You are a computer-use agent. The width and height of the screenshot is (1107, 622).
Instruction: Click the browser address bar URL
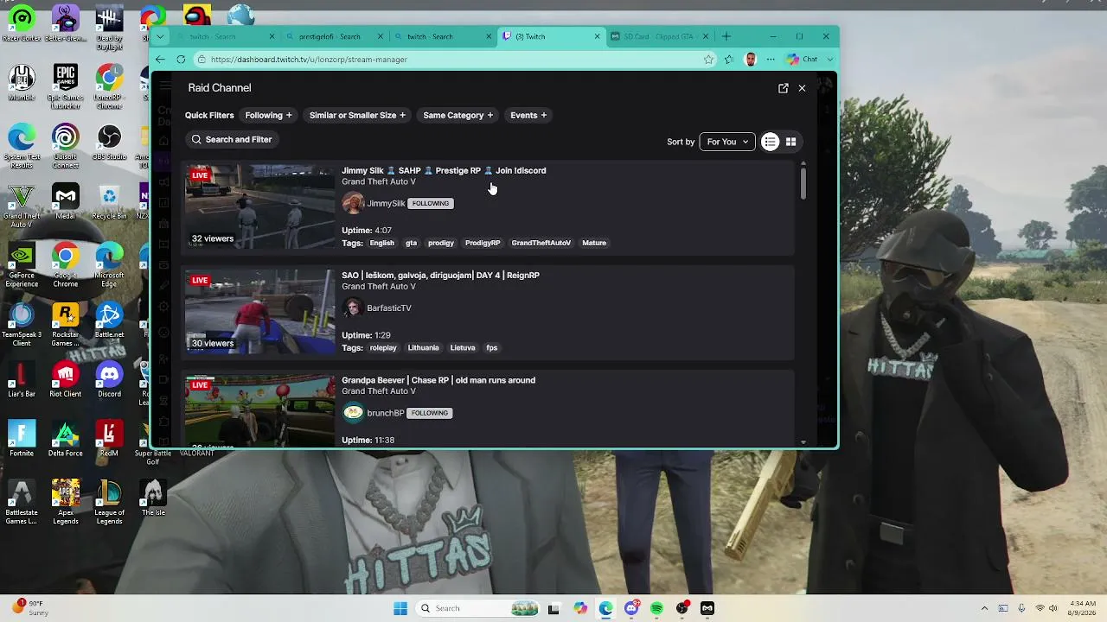click(309, 60)
